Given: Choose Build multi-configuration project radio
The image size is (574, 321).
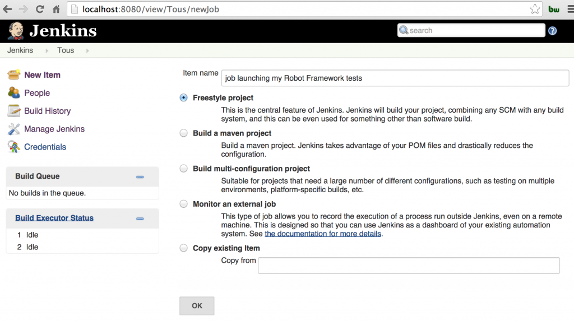Looking at the screenshot, I should tap(183, 169).
